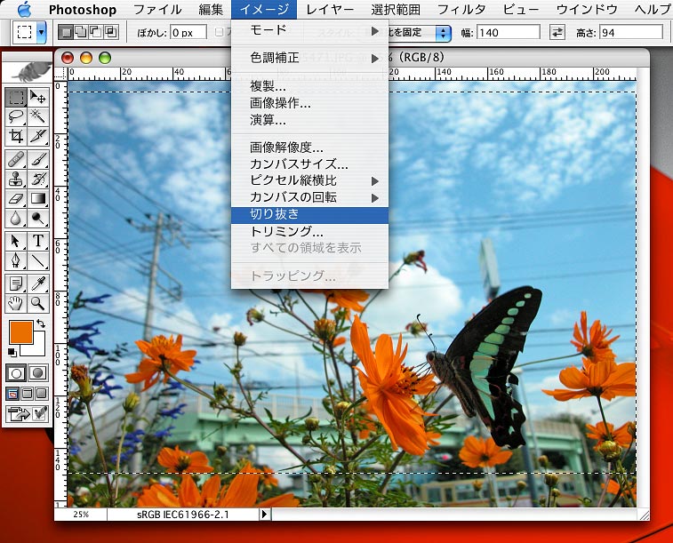
Task: Select the Type tool
Action: point(38,241)
